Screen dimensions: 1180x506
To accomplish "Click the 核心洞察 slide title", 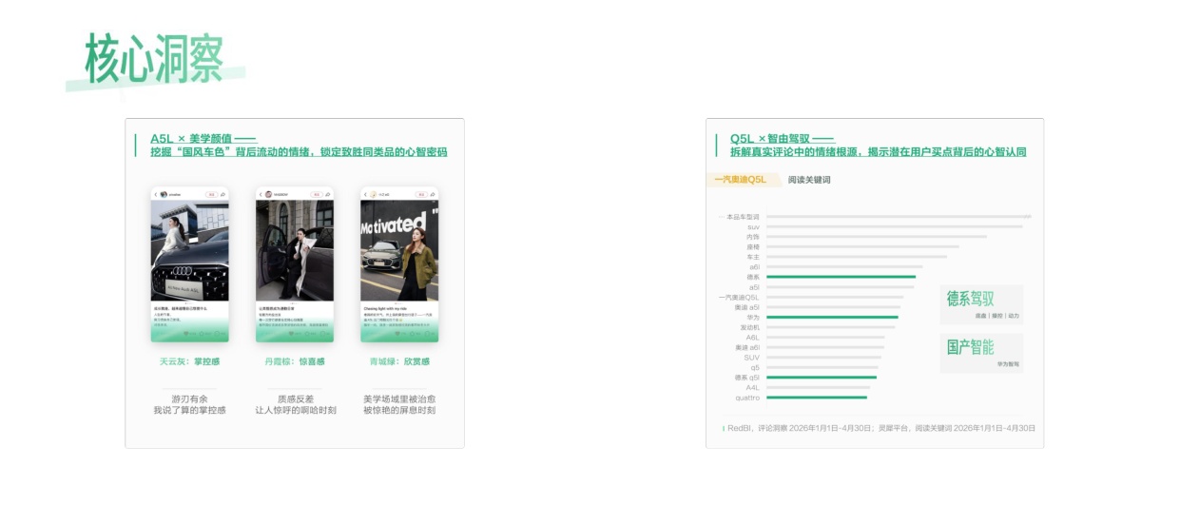I will [154, 59].
